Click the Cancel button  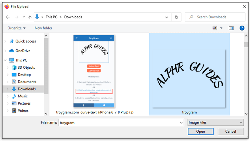pos(231,132)
